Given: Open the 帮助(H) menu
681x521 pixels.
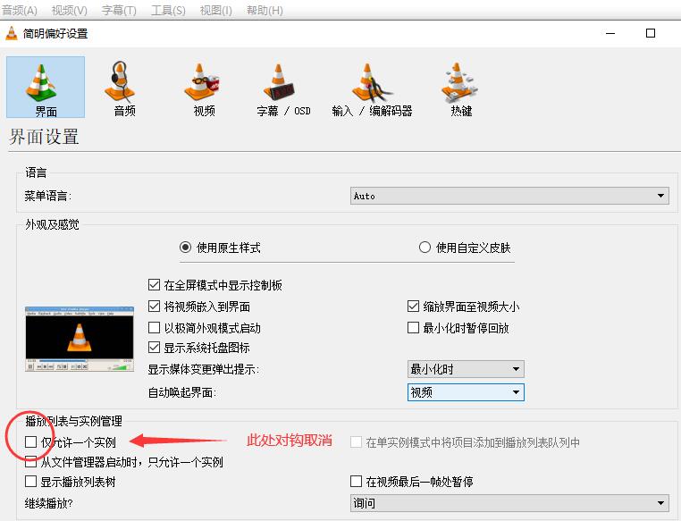Looking at the screenshot, I should point(265,11).
